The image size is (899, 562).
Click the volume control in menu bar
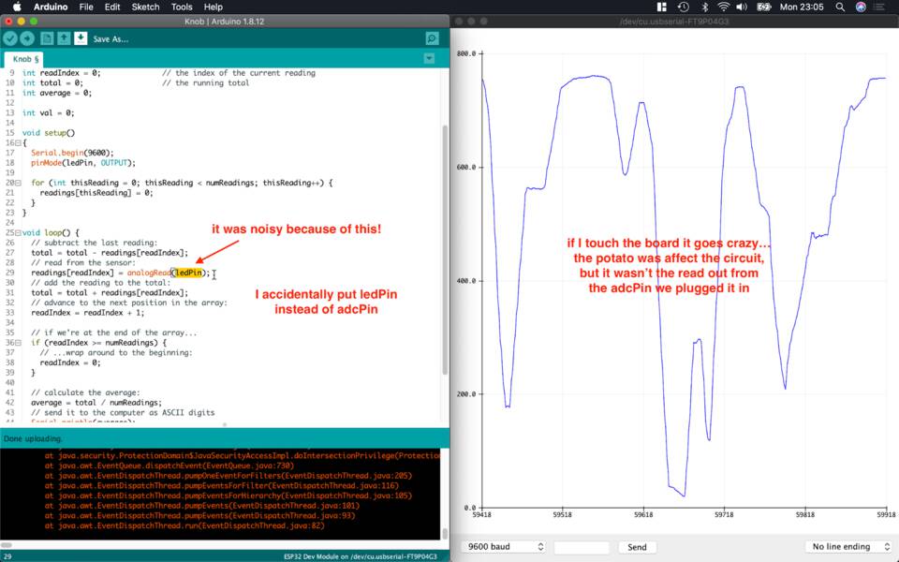click(741, 7)
